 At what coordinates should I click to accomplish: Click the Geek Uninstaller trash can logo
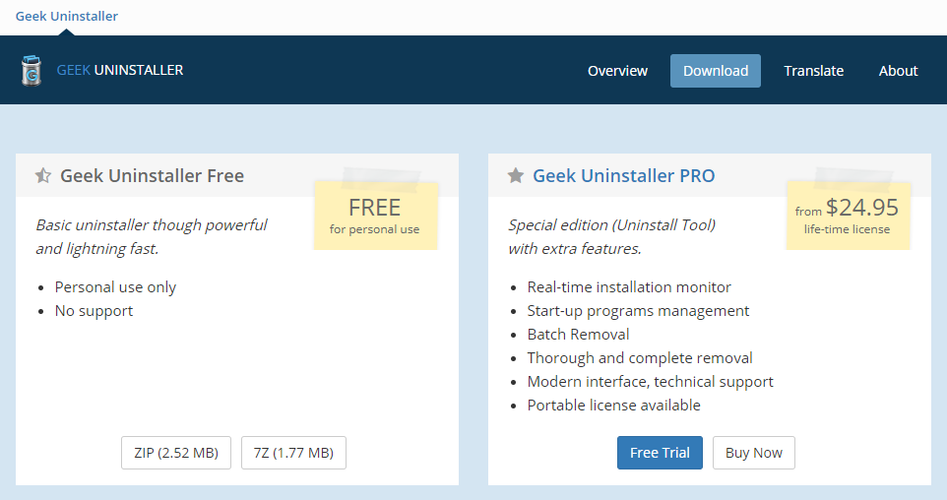click(32, 71)
